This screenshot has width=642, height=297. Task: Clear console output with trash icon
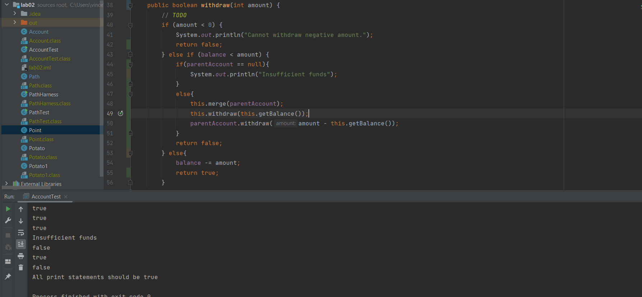(21, 268)
